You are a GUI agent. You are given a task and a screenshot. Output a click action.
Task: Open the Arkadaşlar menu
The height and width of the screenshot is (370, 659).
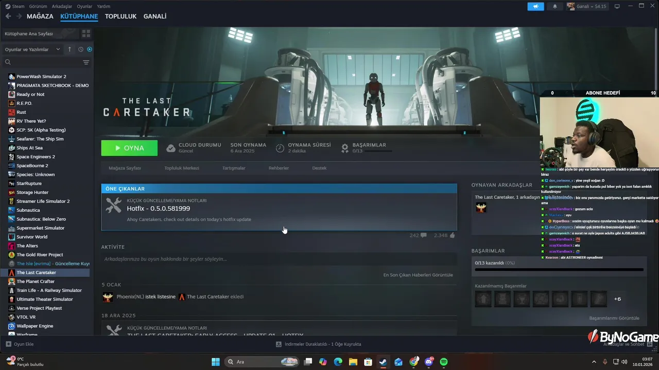click(x=62, y=6)
